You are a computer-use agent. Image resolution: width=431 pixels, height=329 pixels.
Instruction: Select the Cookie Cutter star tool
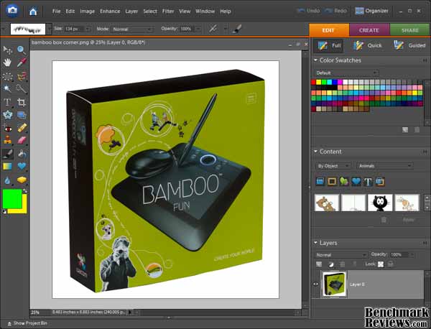coord(7,115)
